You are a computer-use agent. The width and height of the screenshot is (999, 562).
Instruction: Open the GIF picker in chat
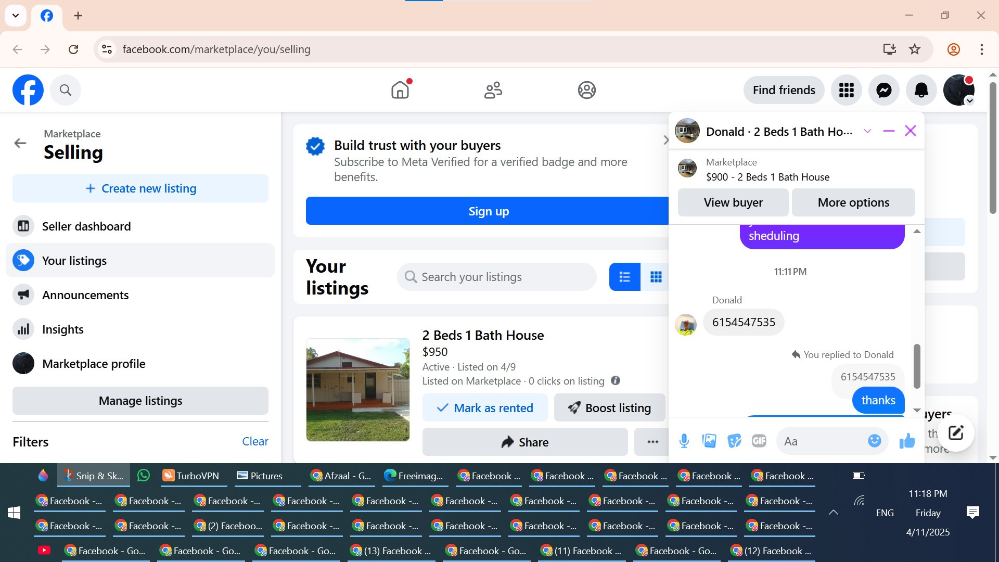tap(759, 441)
